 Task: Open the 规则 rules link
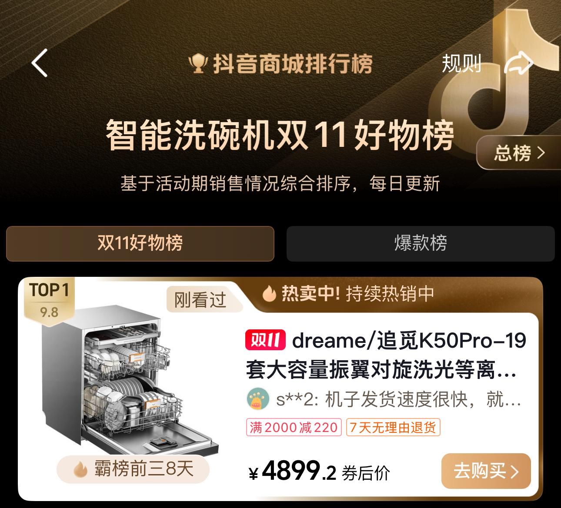(461, 64)
